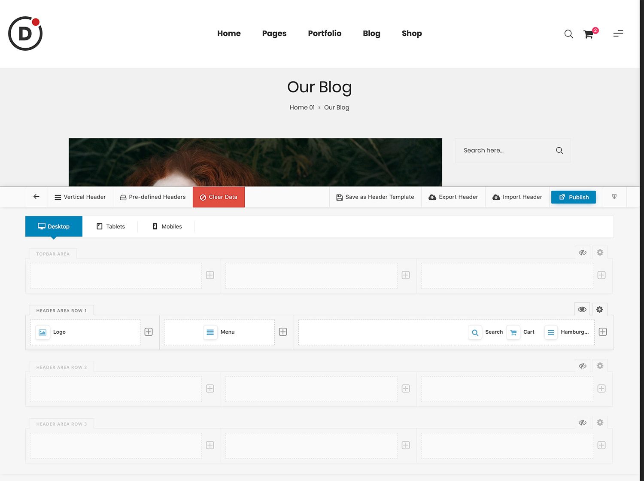Click the search magnifier in top navigation
The image size is (644, 481).
pyautogui.click(x=568, y=34)
